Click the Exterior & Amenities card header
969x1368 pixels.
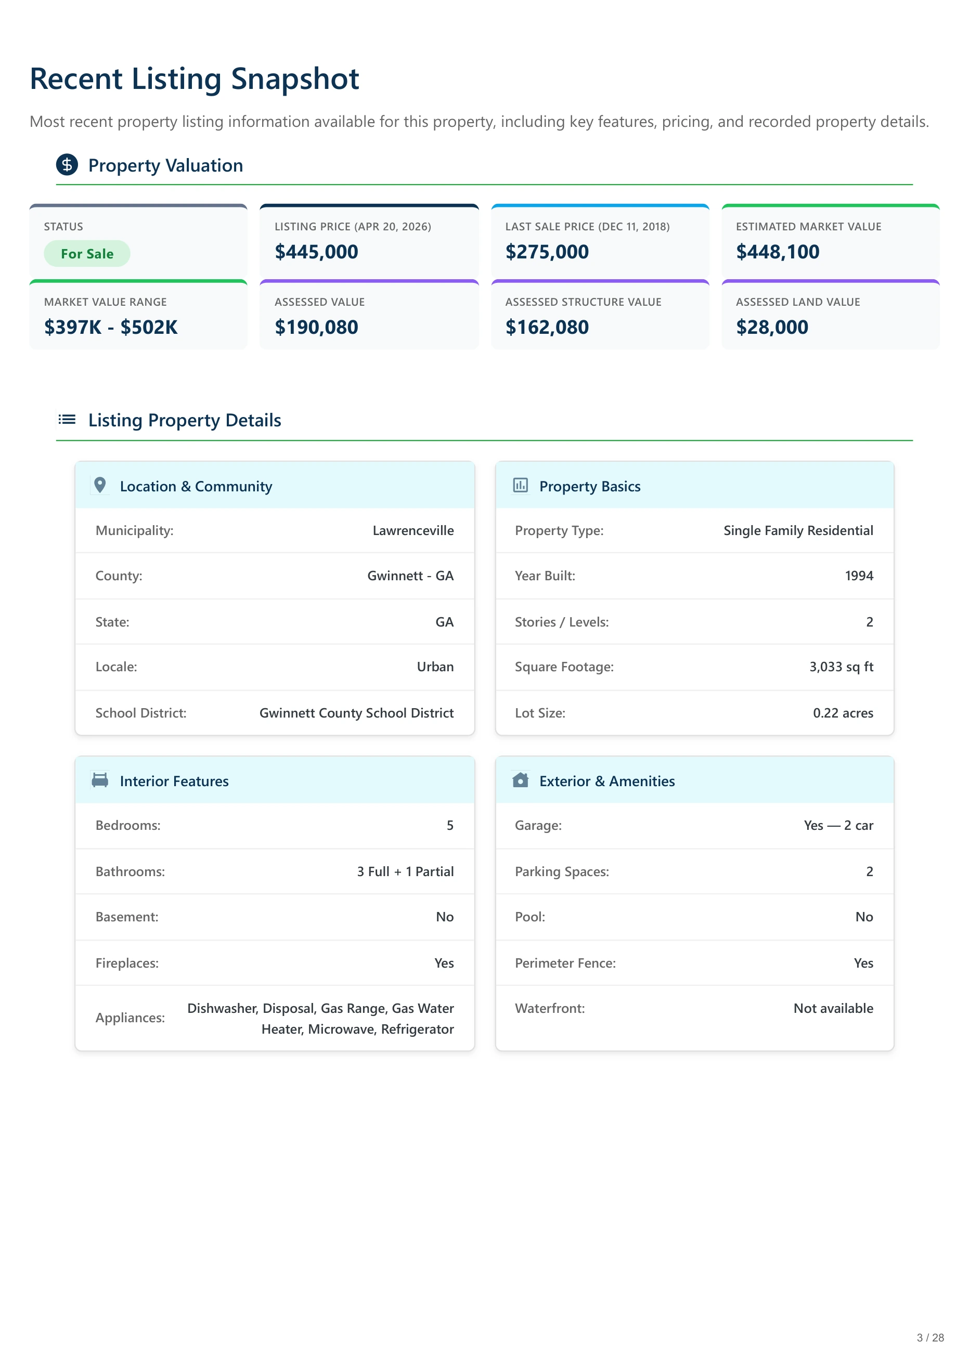point(694,780)
